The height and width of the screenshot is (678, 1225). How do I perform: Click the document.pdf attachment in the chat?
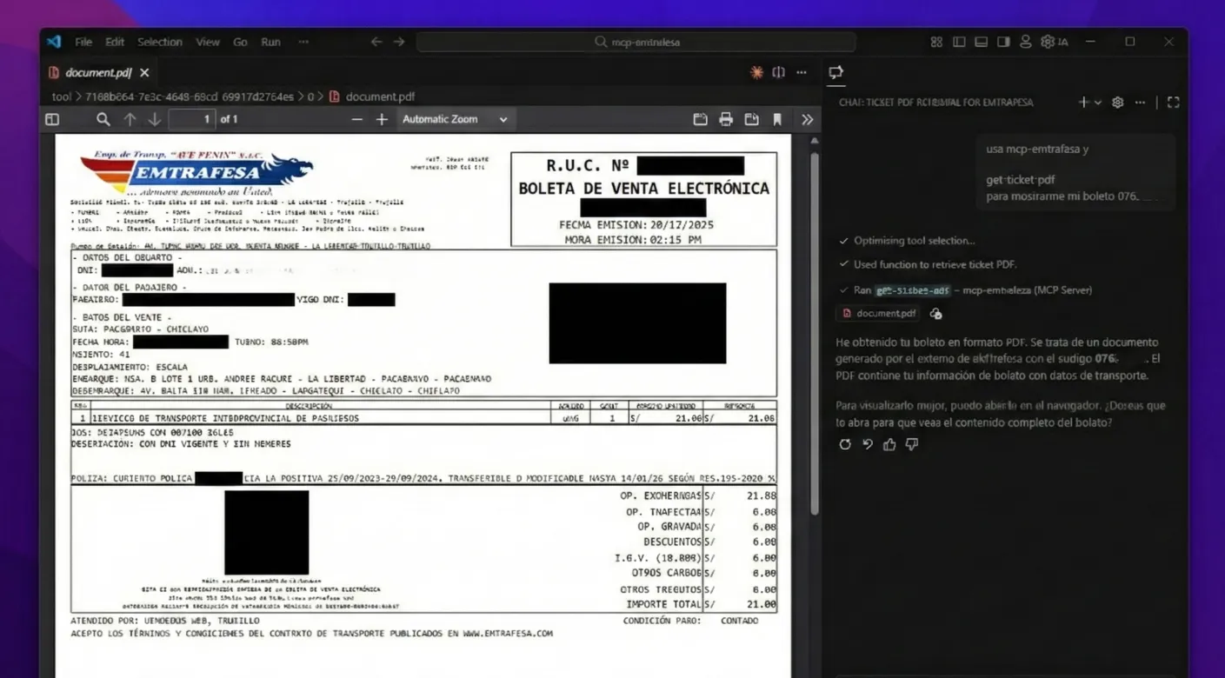click(x=878, y=313)
